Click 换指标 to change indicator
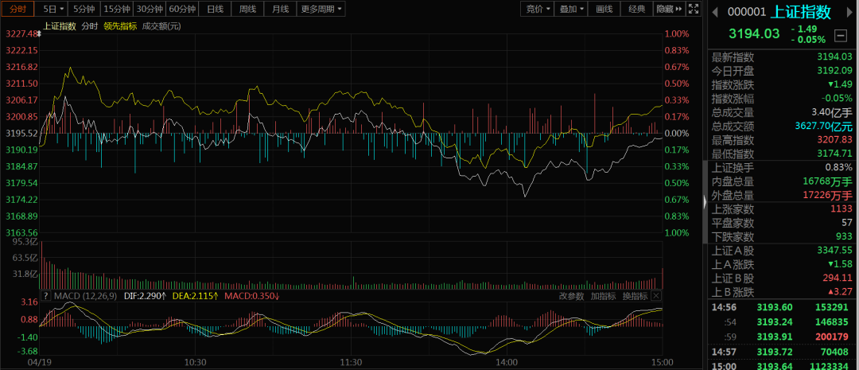Screen dimensions: 859x370 point(635,296)
